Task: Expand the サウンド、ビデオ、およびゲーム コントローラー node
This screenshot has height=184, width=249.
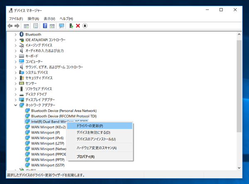Action: pyautogui.click(x=16, y=67)
